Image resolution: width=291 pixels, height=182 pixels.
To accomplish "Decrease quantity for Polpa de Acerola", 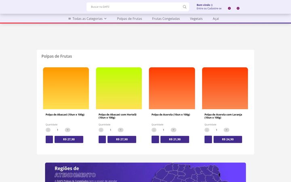I will coord(154,130).
